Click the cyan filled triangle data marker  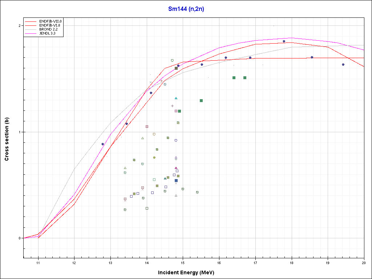point(176,98)
